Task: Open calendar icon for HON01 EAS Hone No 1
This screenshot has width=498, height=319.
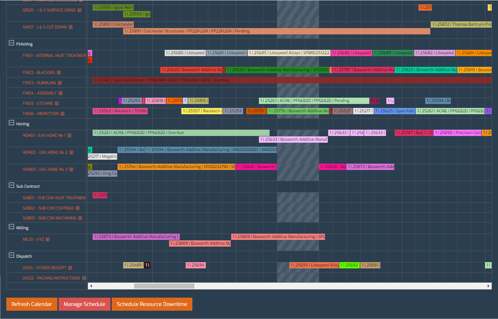Action: [70, 135]
